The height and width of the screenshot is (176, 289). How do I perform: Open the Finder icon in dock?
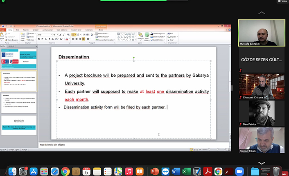click(x=13, y=171)
